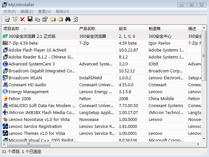Open the 帮助(H) menu
This screenshot has width=209, height=157.
point(62,12)
